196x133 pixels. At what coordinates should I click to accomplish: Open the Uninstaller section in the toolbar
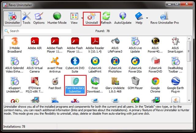pos(12,18)
